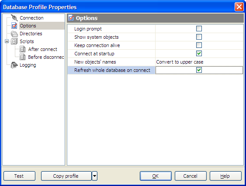Select the Connect at startup label
The width and height of the screenshot is (246, 186).
coord(94,54)
